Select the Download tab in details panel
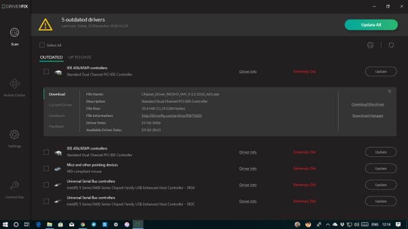Screen dimensions: 408x229 pos(57,94)
